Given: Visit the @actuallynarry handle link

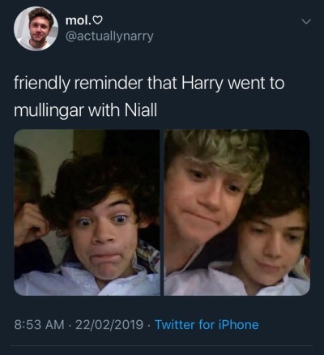Looking at the screenshot, I should tap(109, 36).
